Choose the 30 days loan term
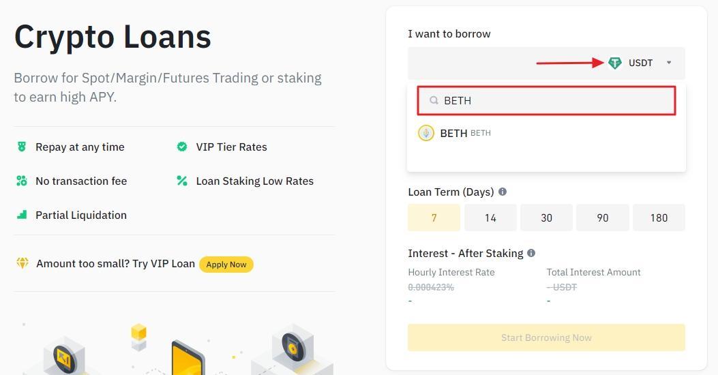 (546, 218)
